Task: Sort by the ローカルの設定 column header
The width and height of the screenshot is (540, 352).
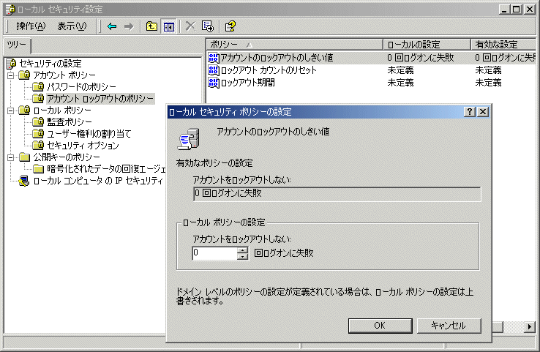Action: pyautogui.click(x=427, y=45)
